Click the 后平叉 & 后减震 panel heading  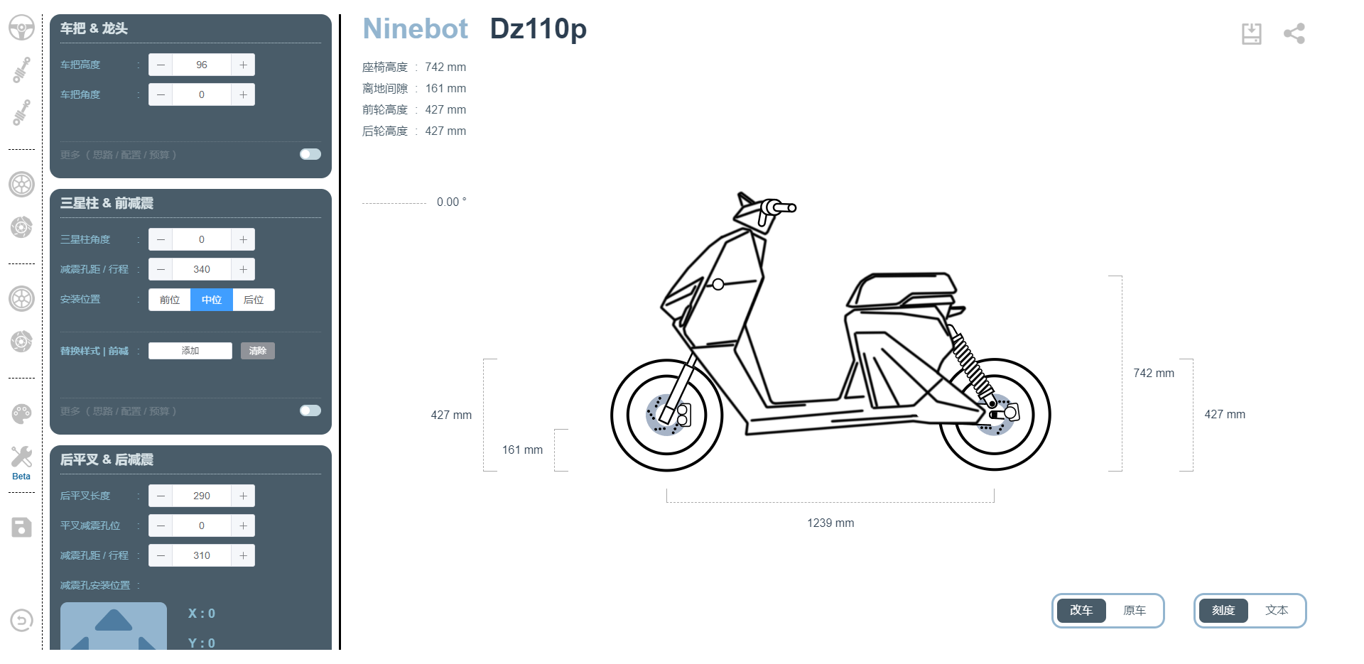[x=107, y=459]
